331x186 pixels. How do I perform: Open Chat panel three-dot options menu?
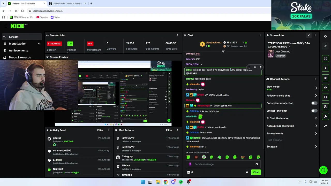click(x=260, y=35)
